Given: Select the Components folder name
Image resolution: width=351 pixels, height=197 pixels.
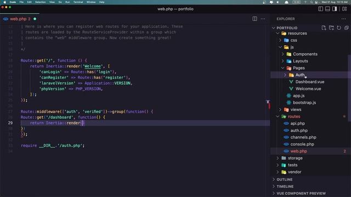Looking at the screenshot, I should [305, 54].
